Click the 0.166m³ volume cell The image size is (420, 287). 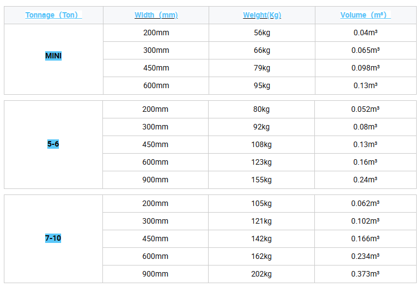coord(366,239)
